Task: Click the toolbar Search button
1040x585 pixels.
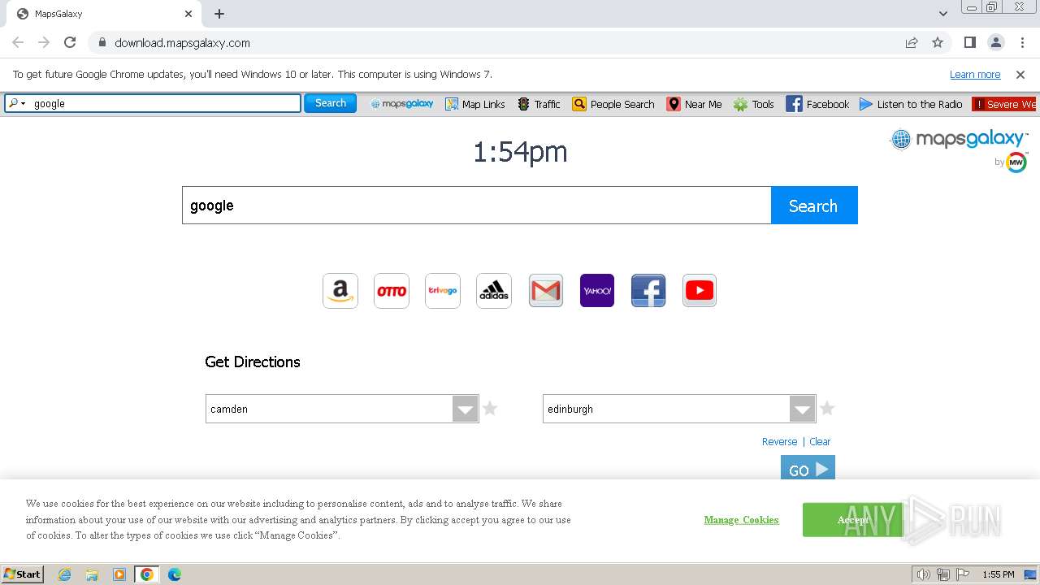Action: [331, 103]
